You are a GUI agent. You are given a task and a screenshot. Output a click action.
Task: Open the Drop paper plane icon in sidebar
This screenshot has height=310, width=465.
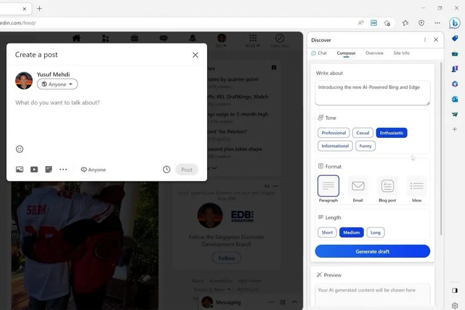pyautogui.click(x=455, y=114)
